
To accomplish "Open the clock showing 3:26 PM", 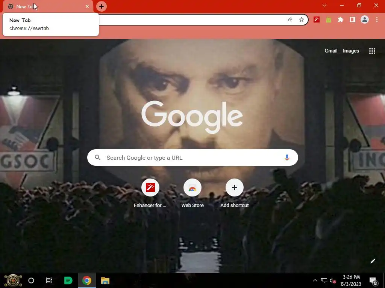I will (x=351, y=280).
